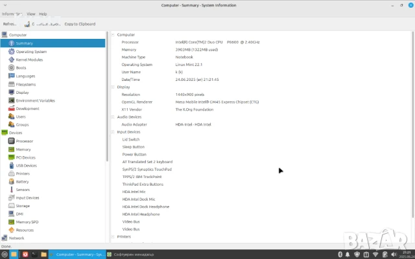The image size is (415, 259).
Task: Click the Copy to Clipboard button
Action: [79, 24]
